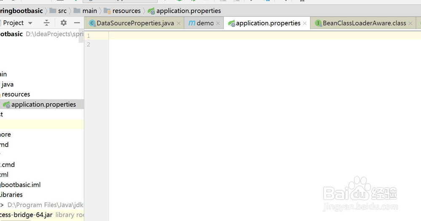421x221 pixels.
Task: Click the src breadcrumb folder
Action: coord(58,11)
